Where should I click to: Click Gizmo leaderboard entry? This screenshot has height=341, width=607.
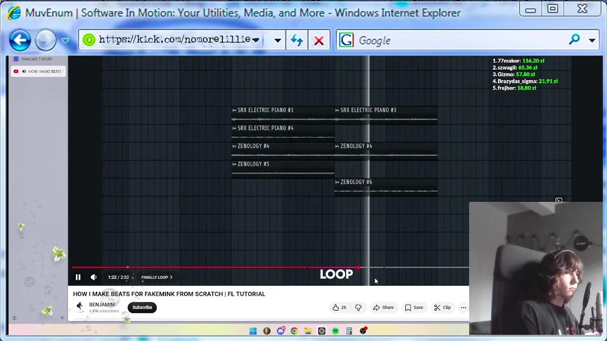pyautogui.click(x=514, y=74)
